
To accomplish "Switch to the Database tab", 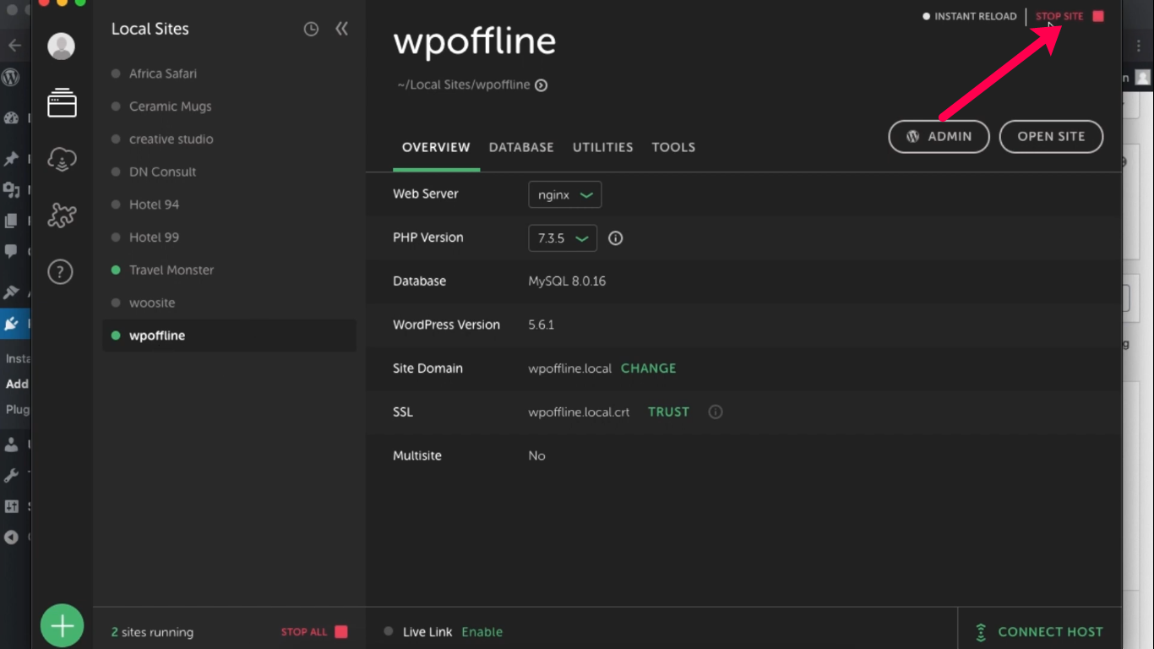I will tap(521, 147).
